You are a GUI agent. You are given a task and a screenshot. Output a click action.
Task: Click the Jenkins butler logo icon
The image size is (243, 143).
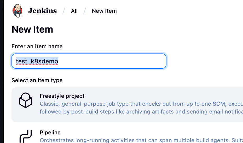click(x=18, y=11)
